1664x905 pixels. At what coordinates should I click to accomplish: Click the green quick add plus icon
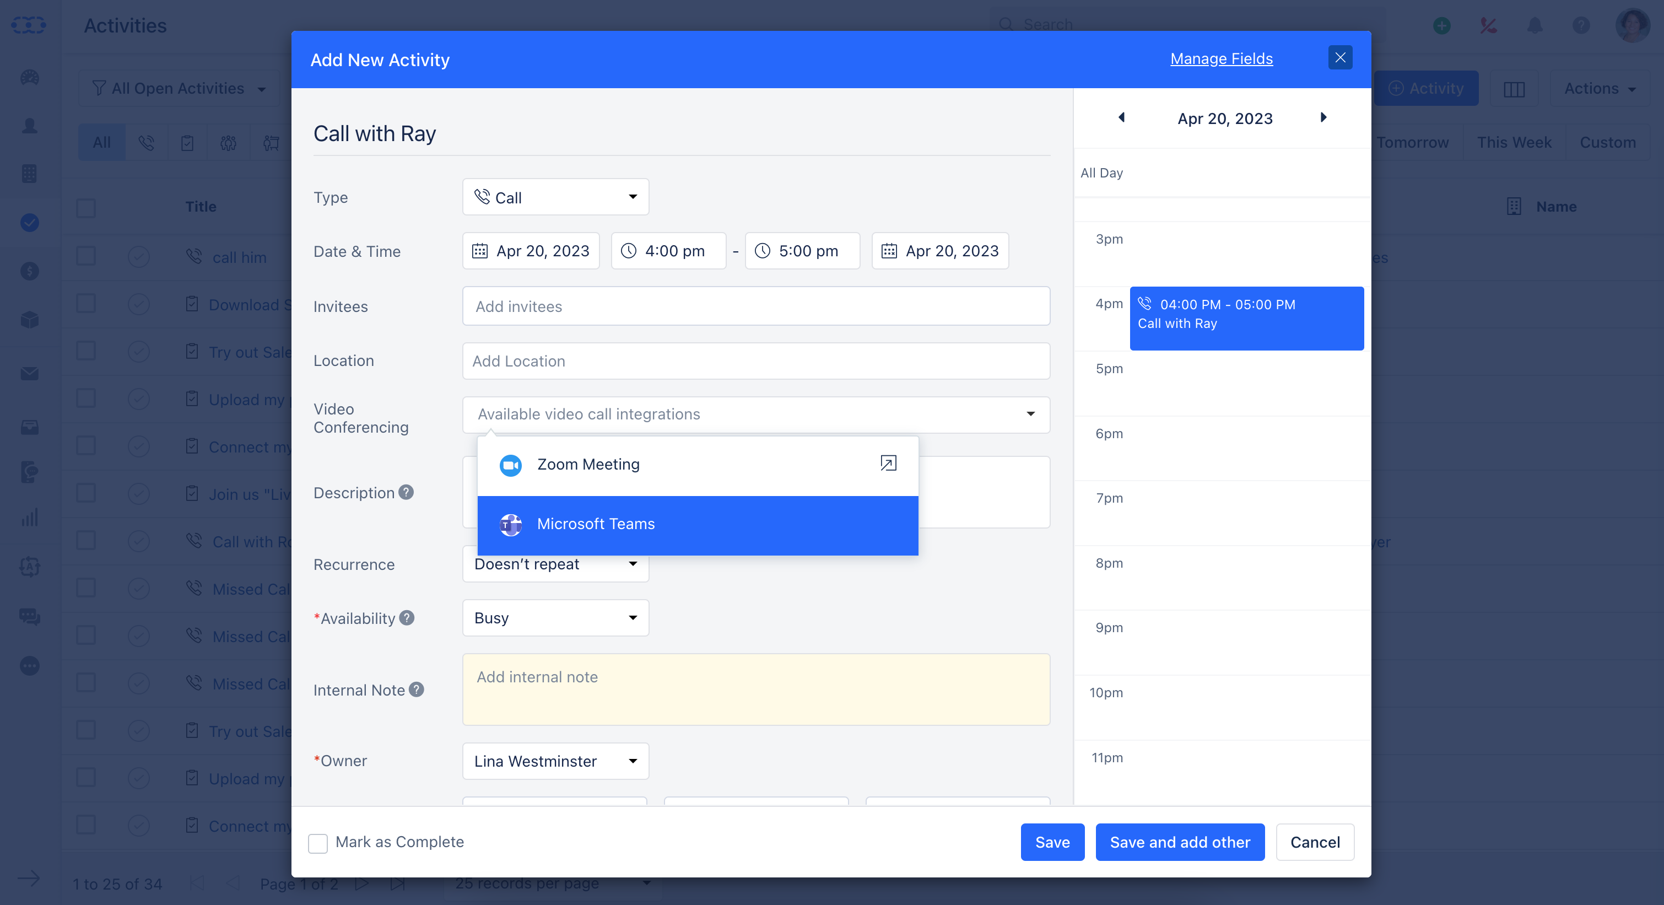pyautogui.click(x=1442, y=25)
